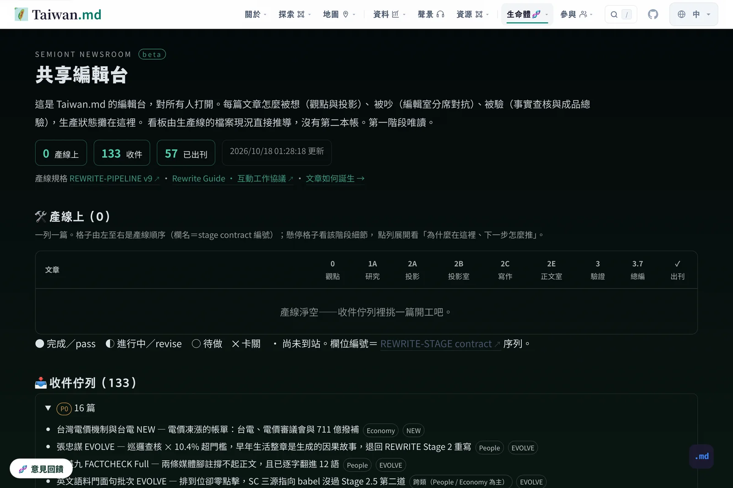Image resolution: width=733 pixels, height=488 pixels.
Task: Click the 意見回饋 feedback button
Action: pyautogui.click(x=41, y=469)
